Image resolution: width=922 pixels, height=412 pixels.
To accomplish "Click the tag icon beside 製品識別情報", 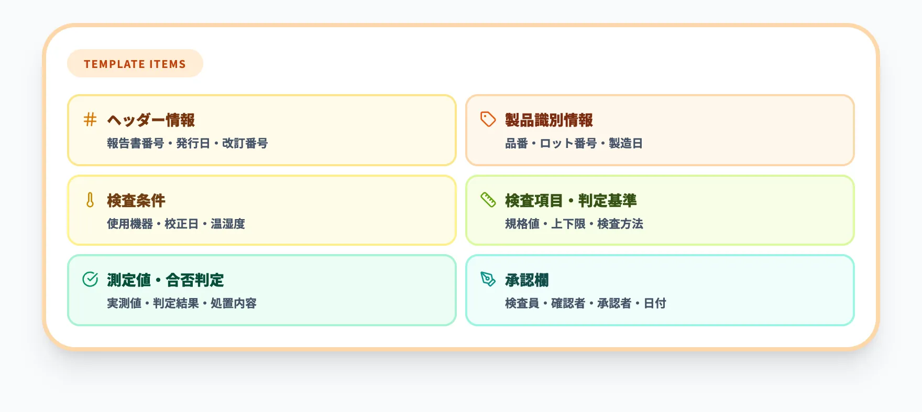I will [x=488, y=119].
